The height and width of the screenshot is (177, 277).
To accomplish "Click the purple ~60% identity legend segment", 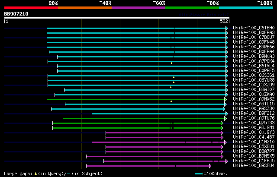I will 138,8.
